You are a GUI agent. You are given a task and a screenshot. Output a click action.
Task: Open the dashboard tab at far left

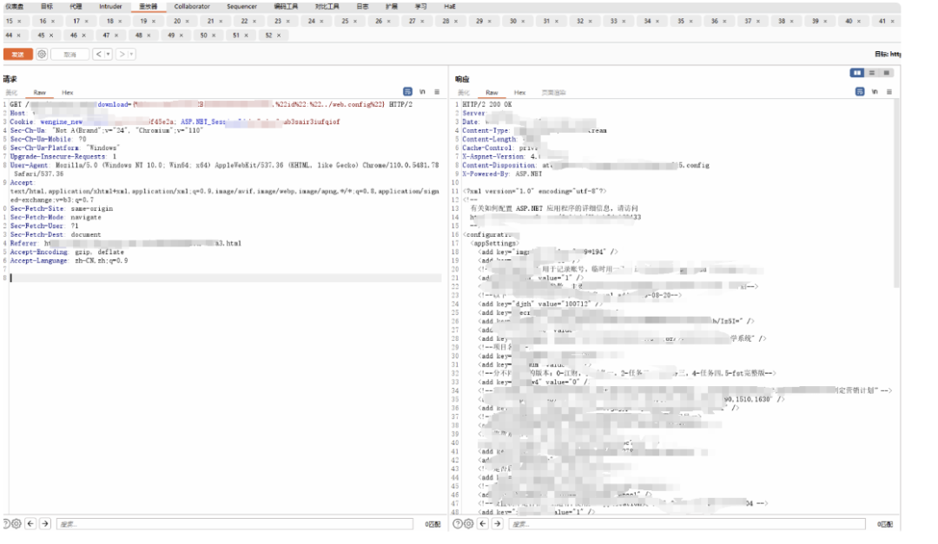click(x=15, y=7)
